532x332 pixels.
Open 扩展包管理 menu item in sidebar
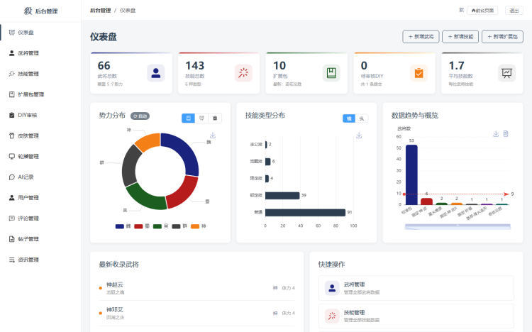[40, 94]
